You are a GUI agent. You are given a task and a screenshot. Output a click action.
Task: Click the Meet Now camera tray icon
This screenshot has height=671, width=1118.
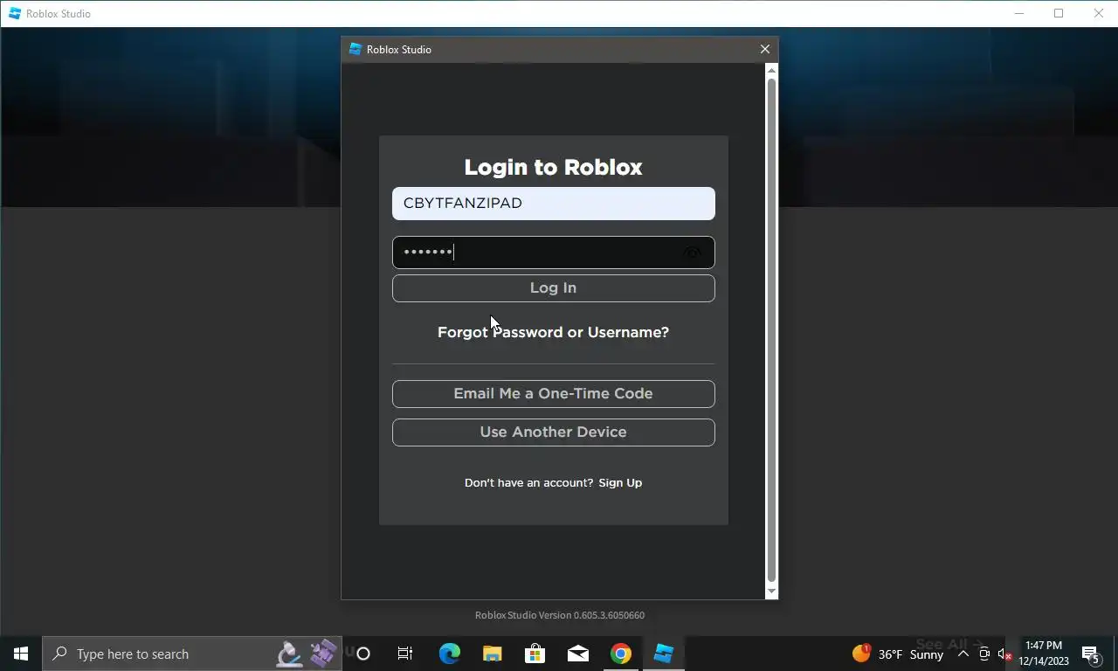(x=984, y=654)
